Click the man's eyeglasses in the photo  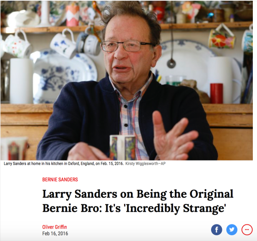(x=127, y=46)
